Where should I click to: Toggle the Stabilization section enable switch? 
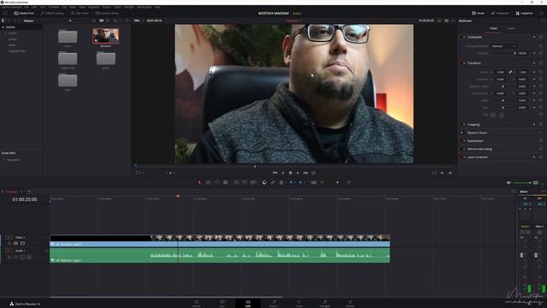[463, 140]
